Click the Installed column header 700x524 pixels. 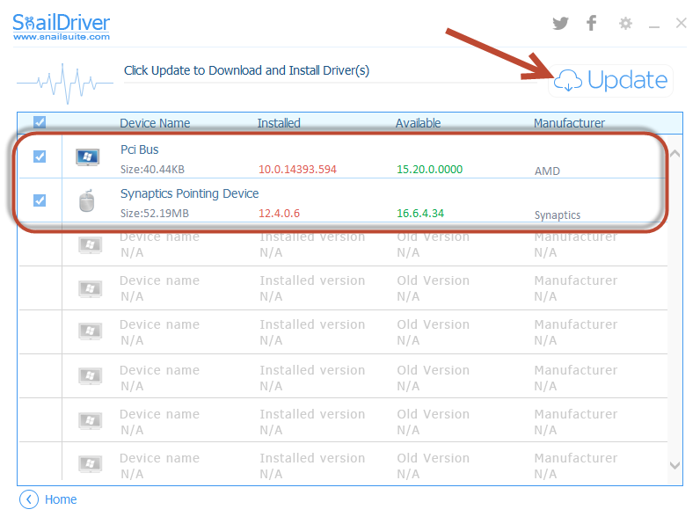pyautogui.click(x=279, y=123)
